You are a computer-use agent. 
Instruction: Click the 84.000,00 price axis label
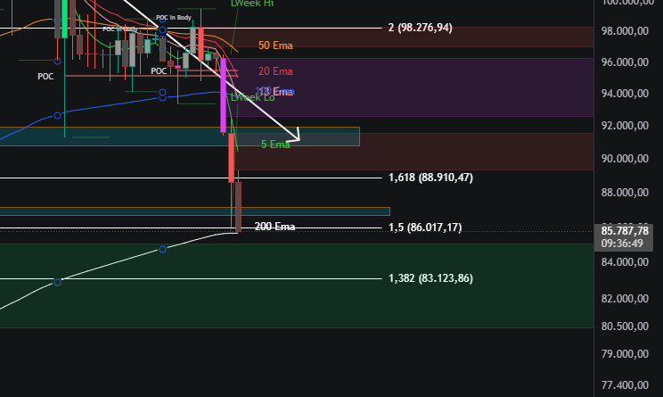coord(625,262)
